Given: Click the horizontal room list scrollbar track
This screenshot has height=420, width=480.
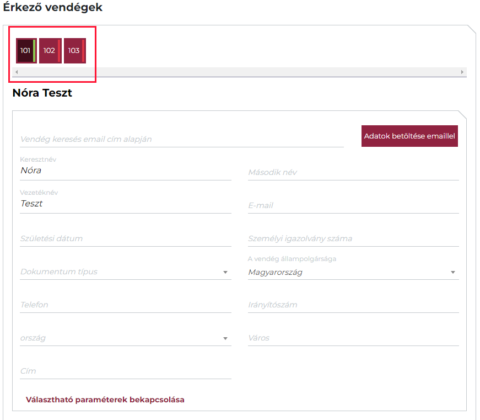Looking at the screenshot, I should point(239,72).
